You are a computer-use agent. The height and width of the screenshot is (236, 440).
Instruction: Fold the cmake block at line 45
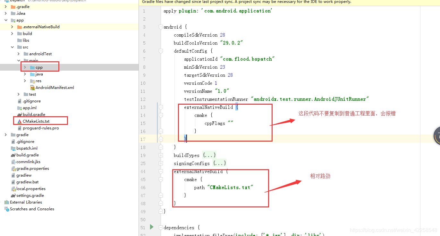pos(161,179)
